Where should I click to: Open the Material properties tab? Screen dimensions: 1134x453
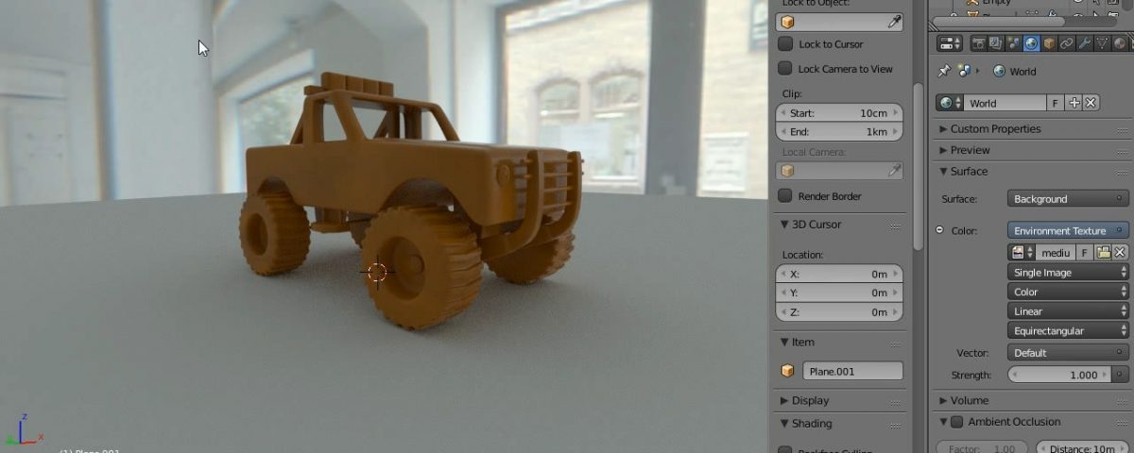[1119, 43]
